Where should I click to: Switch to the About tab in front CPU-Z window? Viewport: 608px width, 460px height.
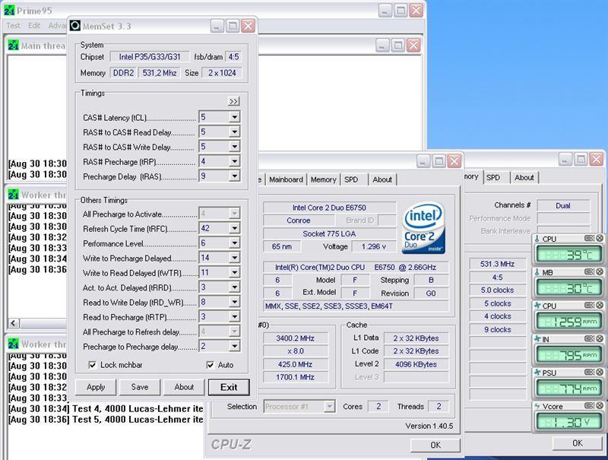pos(382,179)
